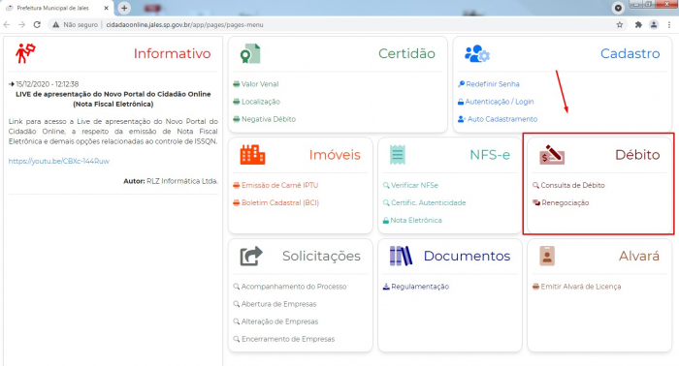Click the LIVE de apresentação news title
The height and width of the screenshot is (366, 679).
click(113, 99)
